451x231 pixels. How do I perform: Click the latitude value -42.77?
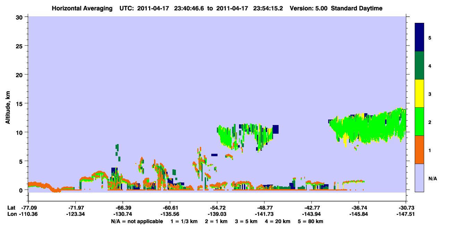[311, 208]
